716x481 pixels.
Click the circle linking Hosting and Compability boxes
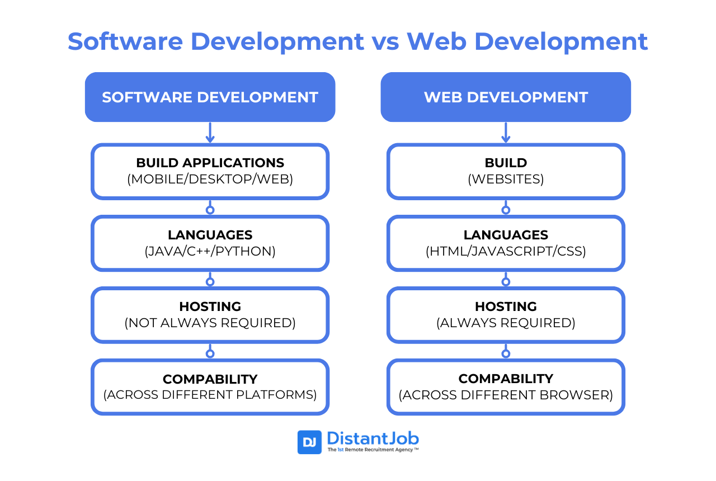coord(210,352)
